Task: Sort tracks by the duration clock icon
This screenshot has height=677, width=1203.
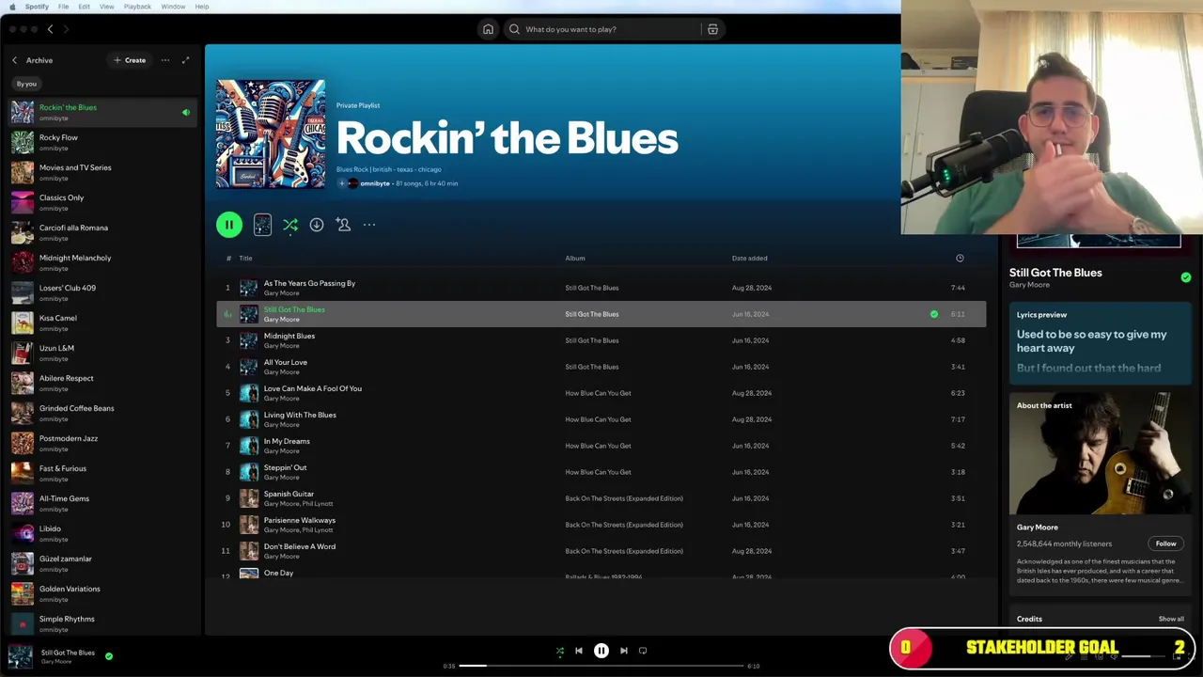Action: (x=960, y=258)
